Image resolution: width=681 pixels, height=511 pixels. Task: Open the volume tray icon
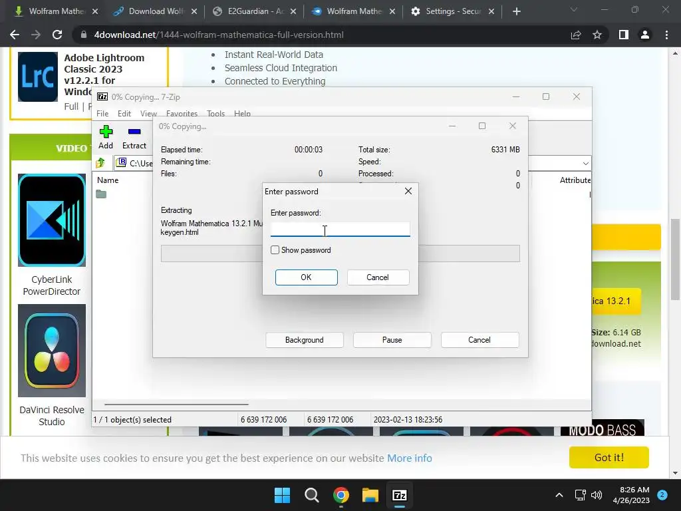tap(597, 495)
